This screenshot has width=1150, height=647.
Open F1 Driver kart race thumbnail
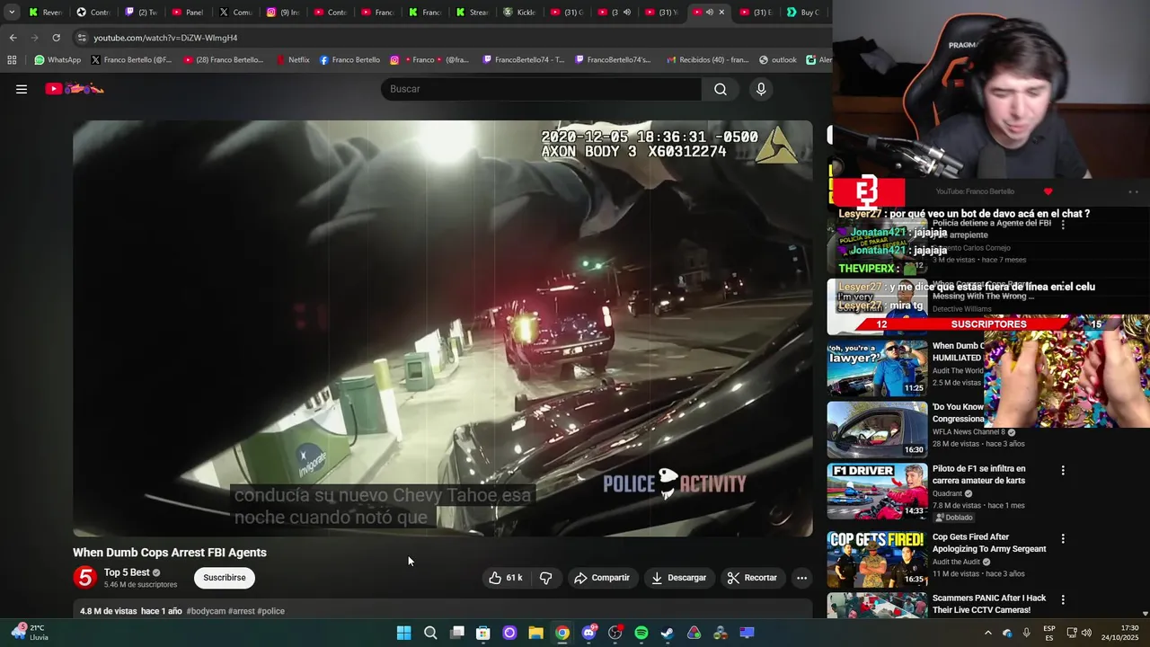click(x=877, y=491)
